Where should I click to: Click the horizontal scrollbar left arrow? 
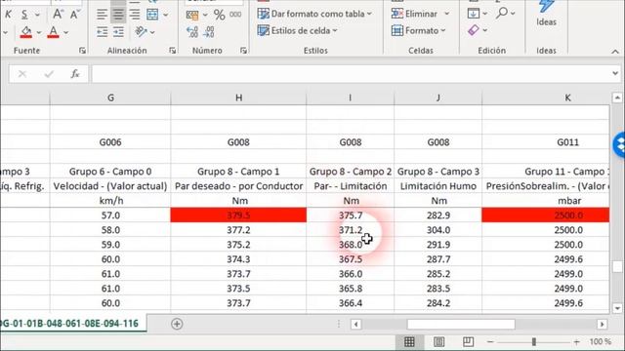[355, 325]
